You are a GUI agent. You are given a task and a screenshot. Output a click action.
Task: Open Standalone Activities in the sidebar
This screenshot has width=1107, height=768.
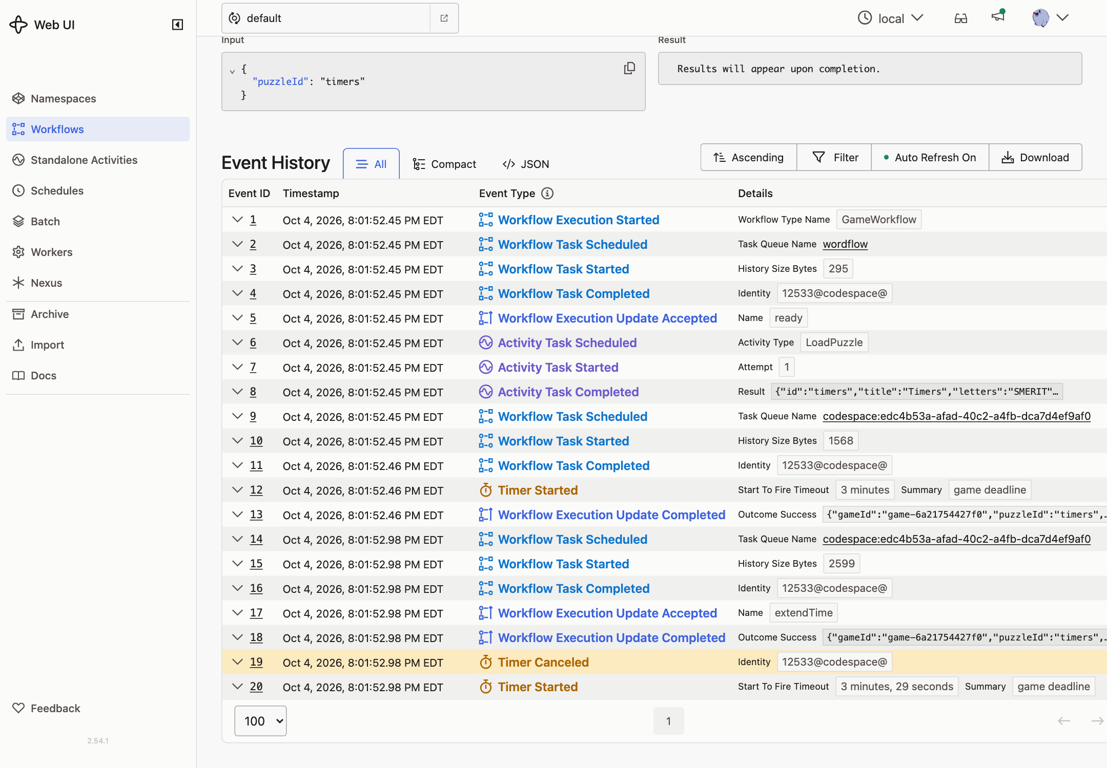point(98,160)
